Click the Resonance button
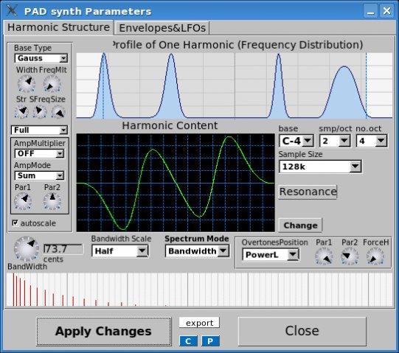 [x=308, y=192]
